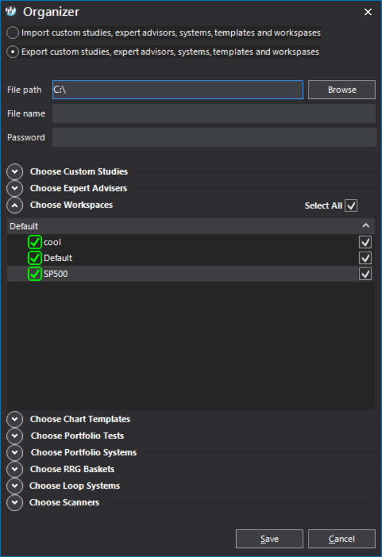Select the Import custom studies radio option
382x557 pixels.
click(13, 33)
